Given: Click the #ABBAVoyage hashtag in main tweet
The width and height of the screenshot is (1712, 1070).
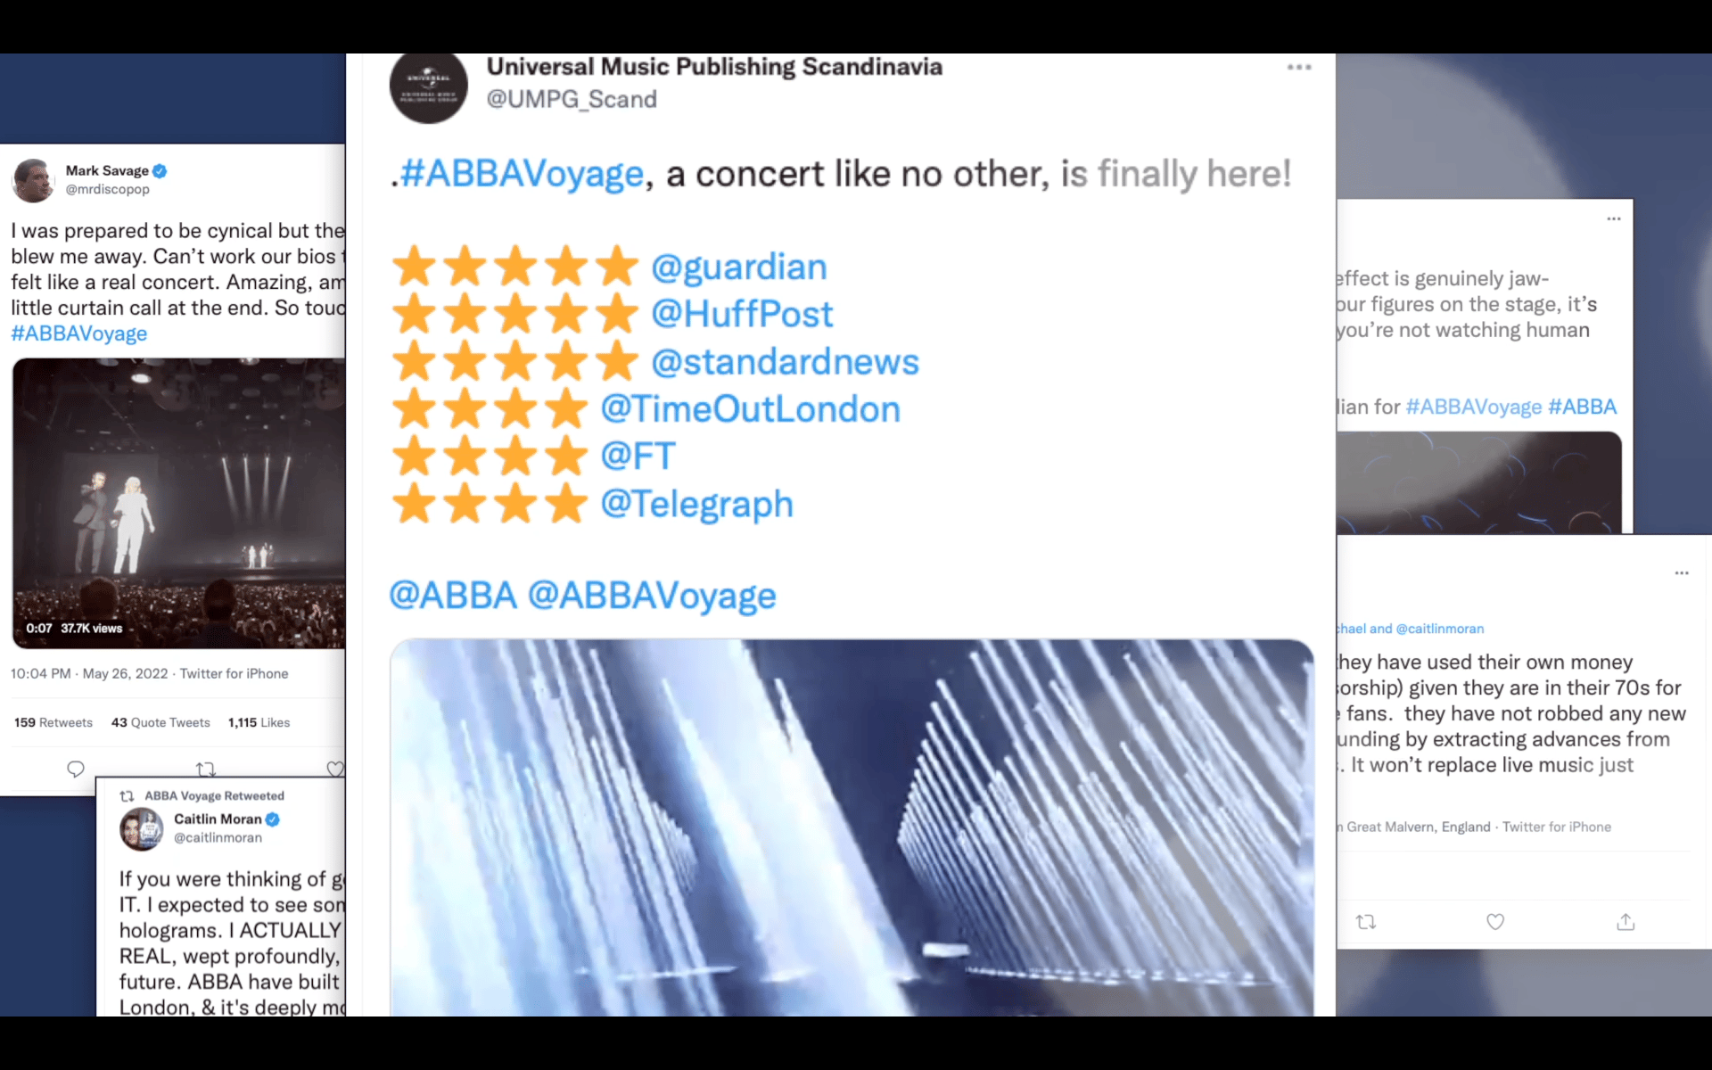Looking at the screenshot, I should pos(522,174).
